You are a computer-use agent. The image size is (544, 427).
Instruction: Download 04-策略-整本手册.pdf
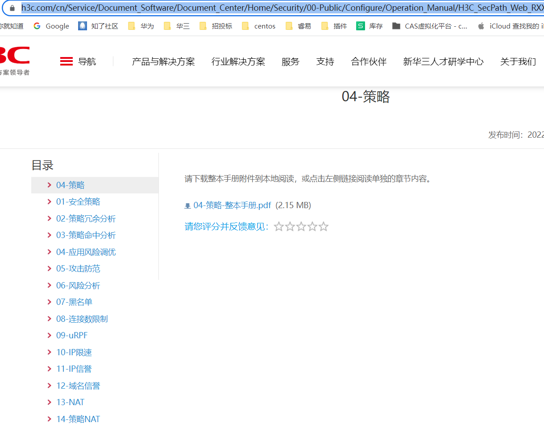click(x=232, y=205)
